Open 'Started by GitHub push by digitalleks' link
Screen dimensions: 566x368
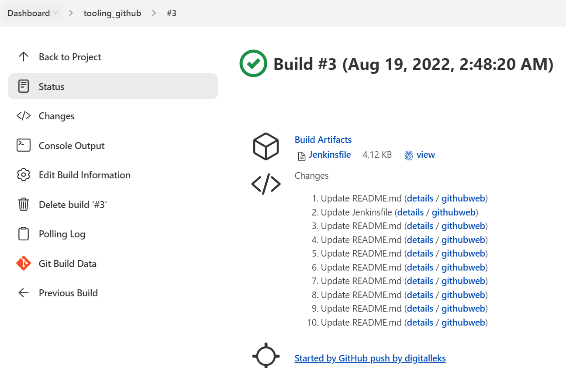click(370, 358)
